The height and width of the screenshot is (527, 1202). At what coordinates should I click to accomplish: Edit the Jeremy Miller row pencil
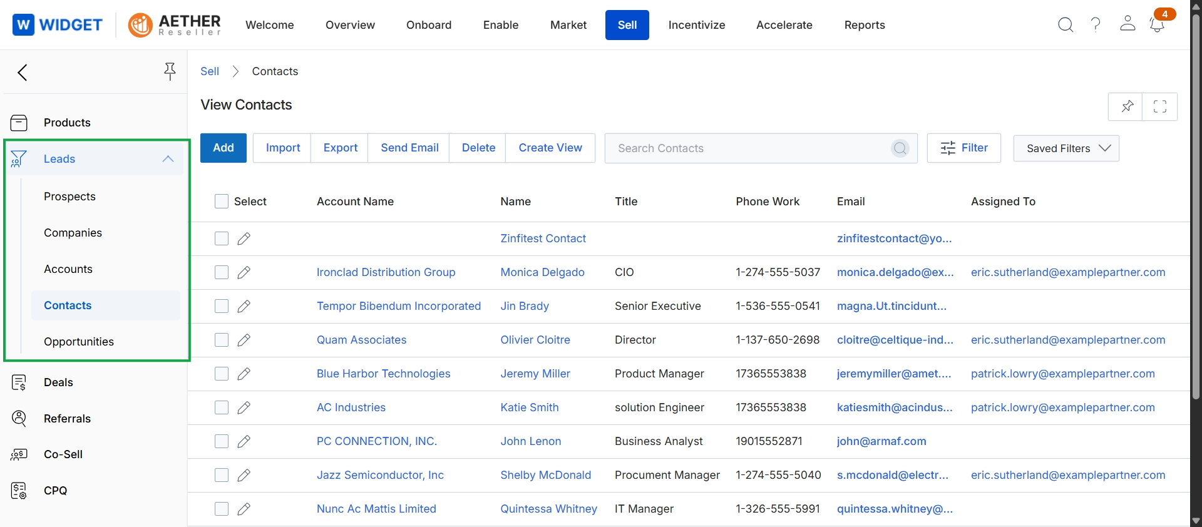tap(244, 374)
